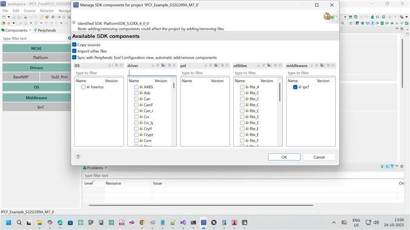Click the filter funnel icon in Problems panel

(392, 167)
